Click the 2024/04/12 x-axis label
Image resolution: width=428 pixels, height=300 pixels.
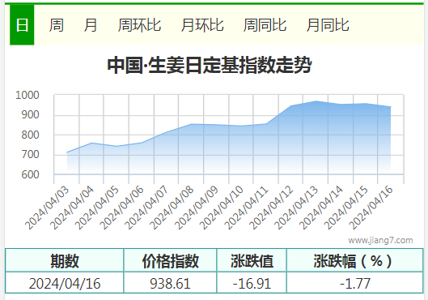(271, 208)
